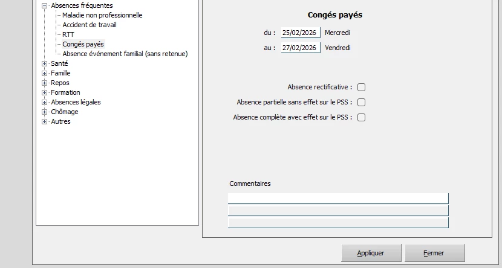
Task: Edit the 'au' end date field
Action: (x=300, y=48)
